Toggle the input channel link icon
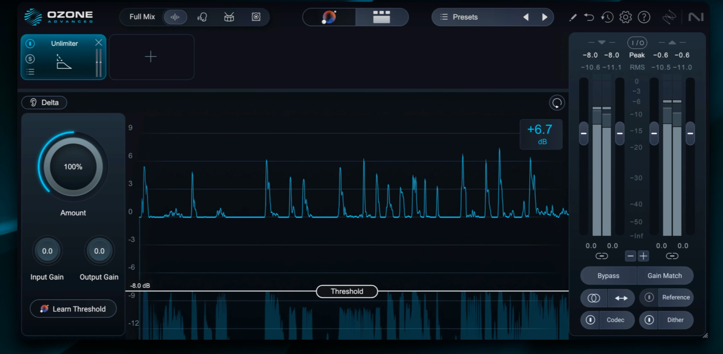Viewport: 723px width, 354px height. click(x=601, y=256)
